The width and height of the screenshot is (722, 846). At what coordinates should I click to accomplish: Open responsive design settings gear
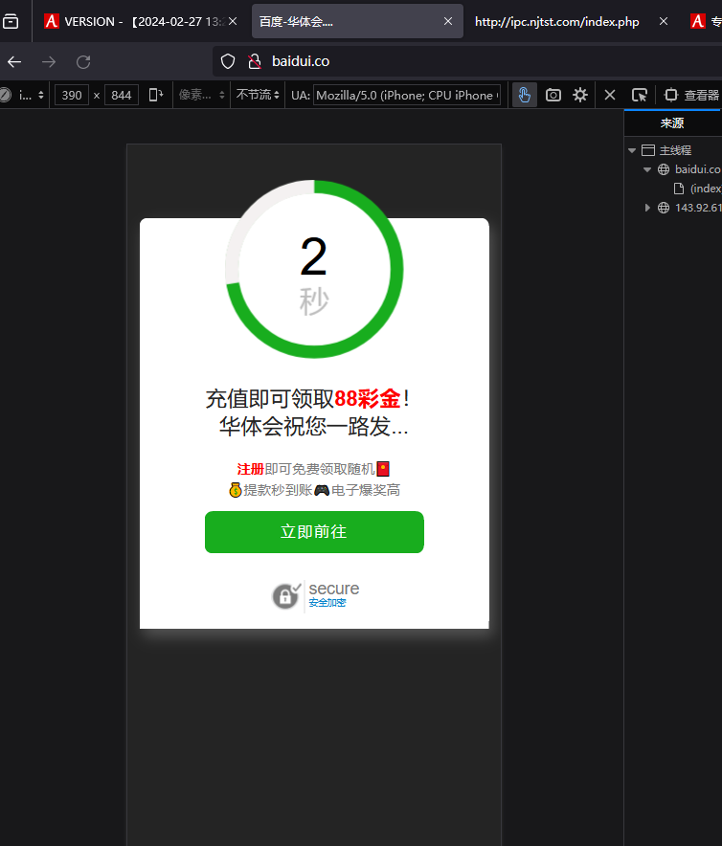tap(580, 95)
